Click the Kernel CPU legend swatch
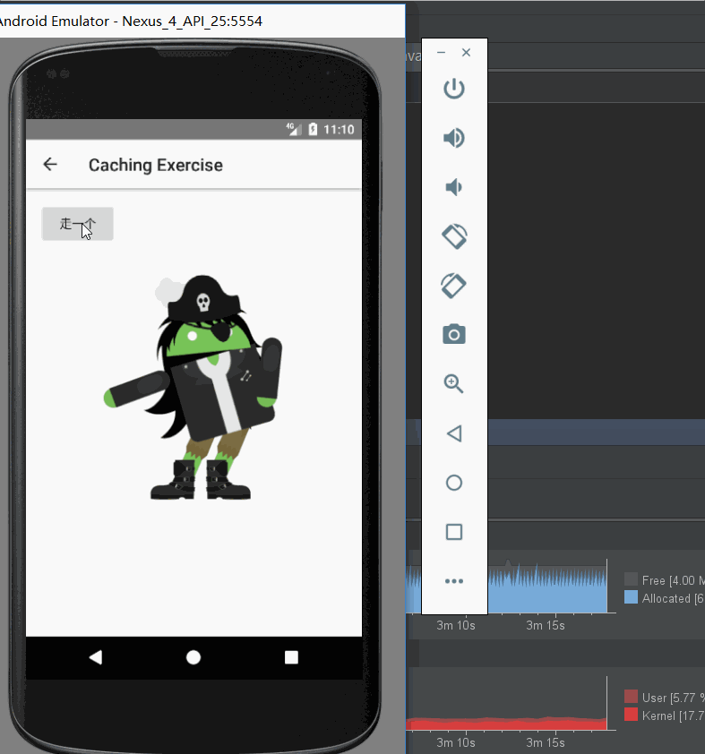Viewport: 705px width, 754px height. tap(631, 715)
